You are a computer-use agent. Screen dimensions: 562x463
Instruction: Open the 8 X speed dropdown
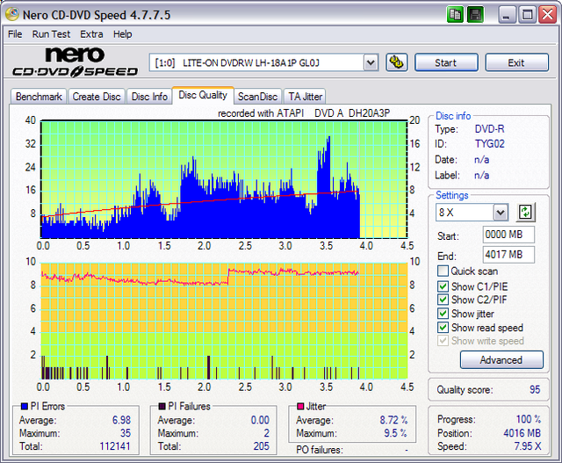click(501, 213)
